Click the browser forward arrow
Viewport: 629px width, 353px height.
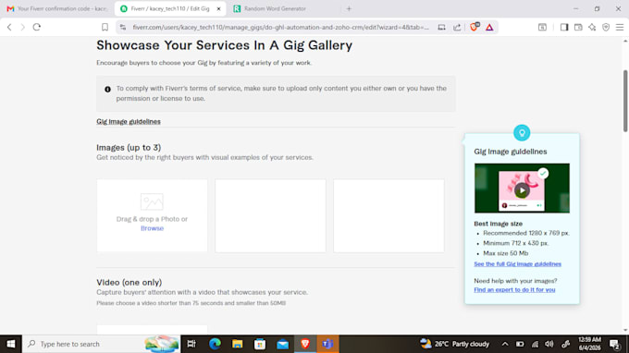pos(23,27)
